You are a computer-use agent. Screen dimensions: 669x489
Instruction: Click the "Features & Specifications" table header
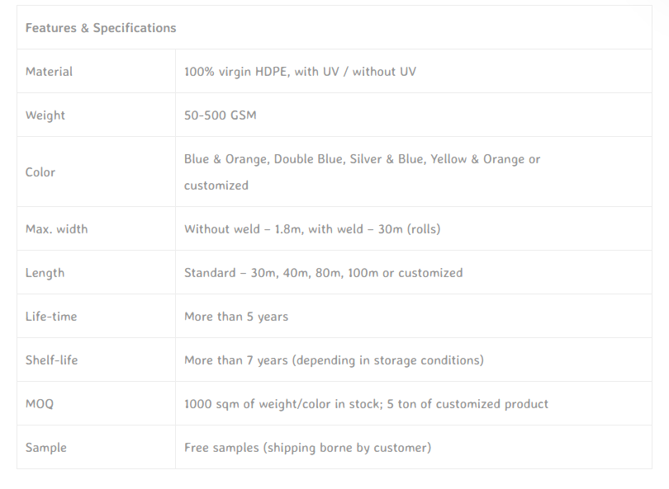coord(101,28)
